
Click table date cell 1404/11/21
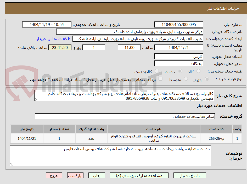coord(27,138)
